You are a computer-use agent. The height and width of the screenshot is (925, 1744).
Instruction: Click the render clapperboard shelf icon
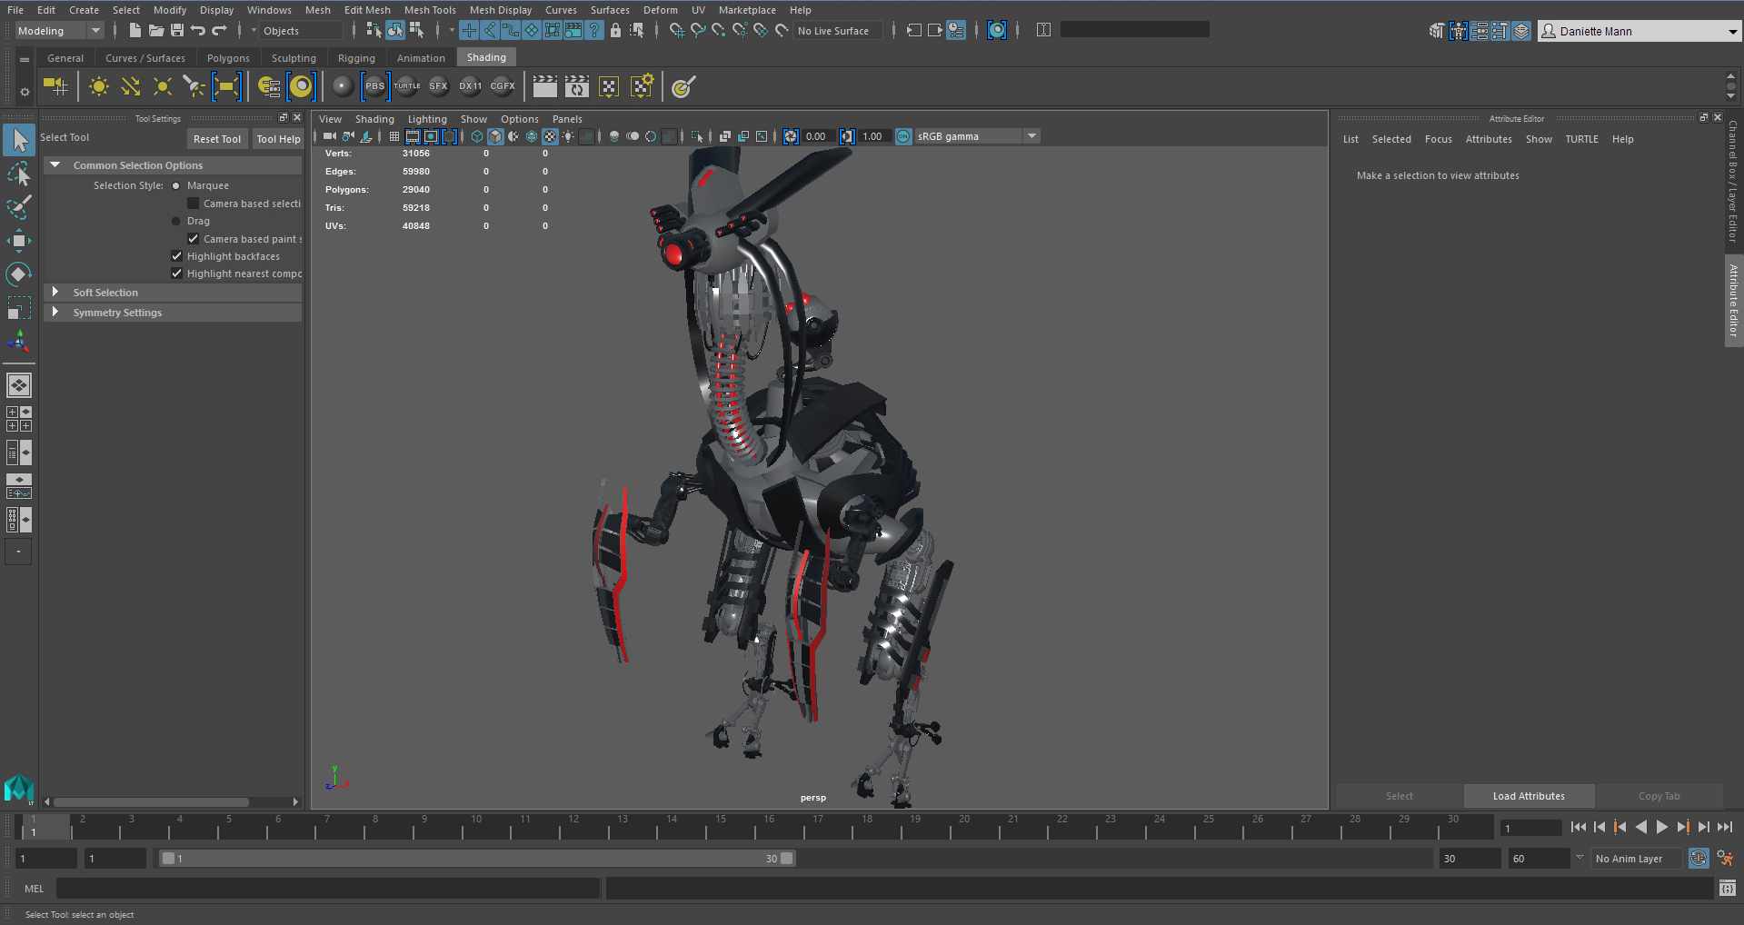point(545,86)
